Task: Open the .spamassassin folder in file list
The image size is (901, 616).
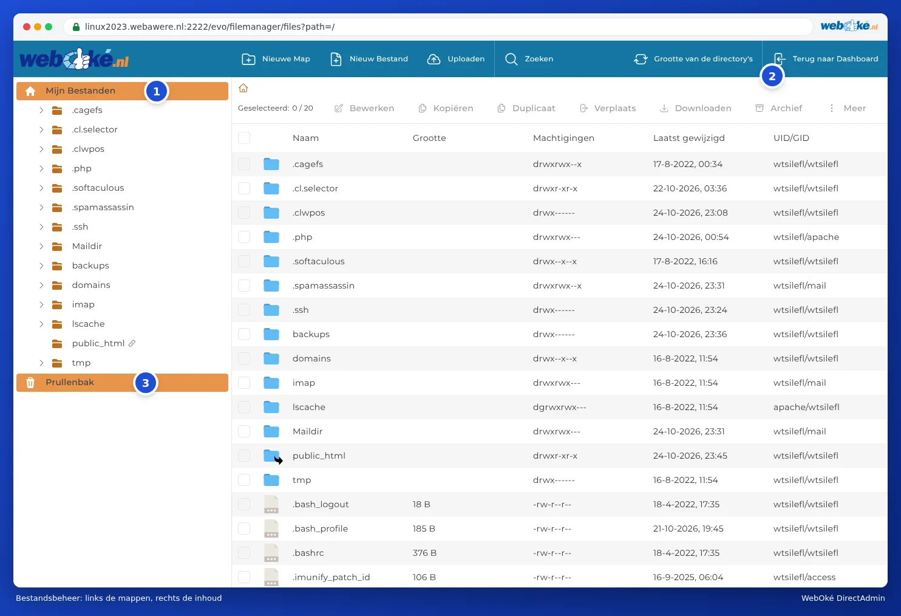Action: 323,286
